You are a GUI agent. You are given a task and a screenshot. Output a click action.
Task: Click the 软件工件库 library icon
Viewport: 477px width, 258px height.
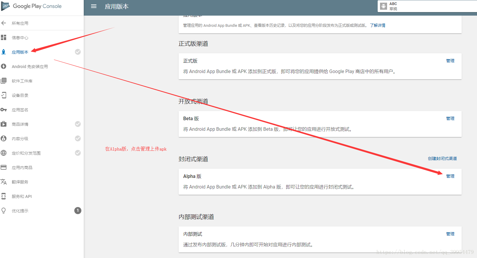[4, 81]
